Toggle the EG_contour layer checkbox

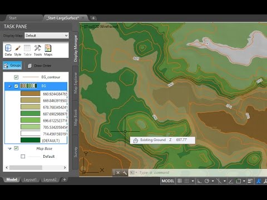[x=16, y=77]
